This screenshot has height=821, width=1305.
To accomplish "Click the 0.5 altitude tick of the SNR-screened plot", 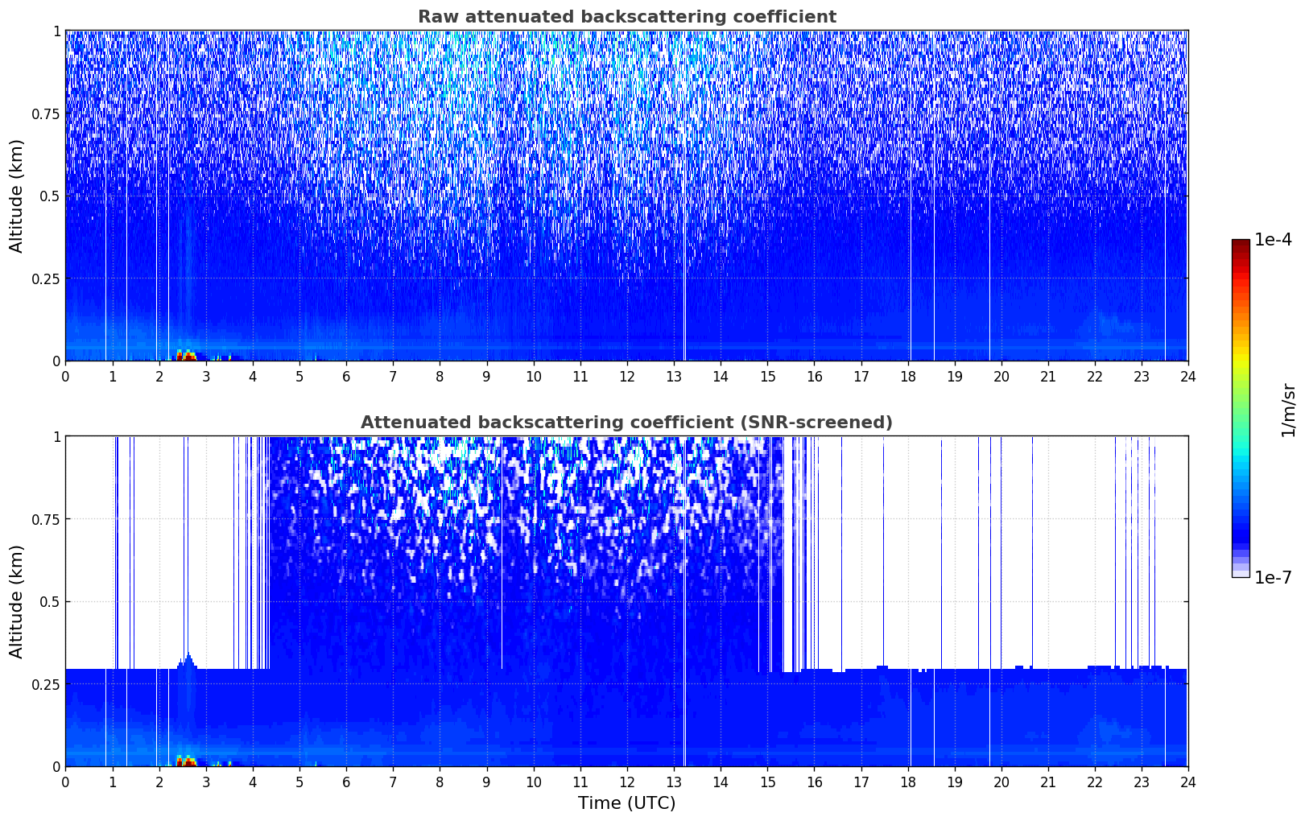I will pyautogui.click(x=50, y=602).
